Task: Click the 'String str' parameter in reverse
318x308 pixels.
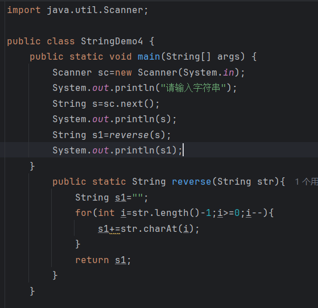Action: tap(245, 181)
